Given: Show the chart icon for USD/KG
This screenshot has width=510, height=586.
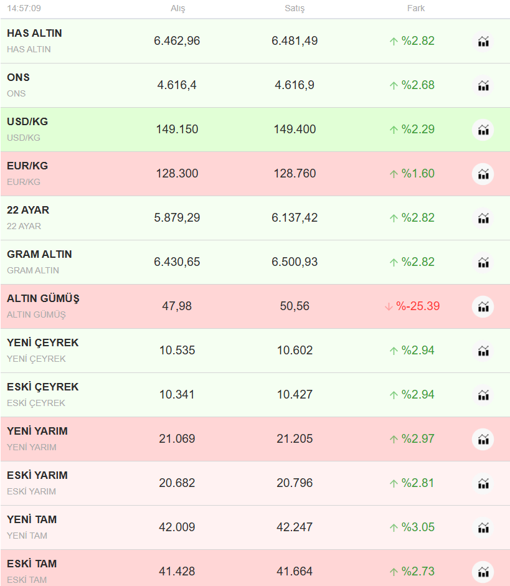Looking at the screenshot, I should 483,130.
